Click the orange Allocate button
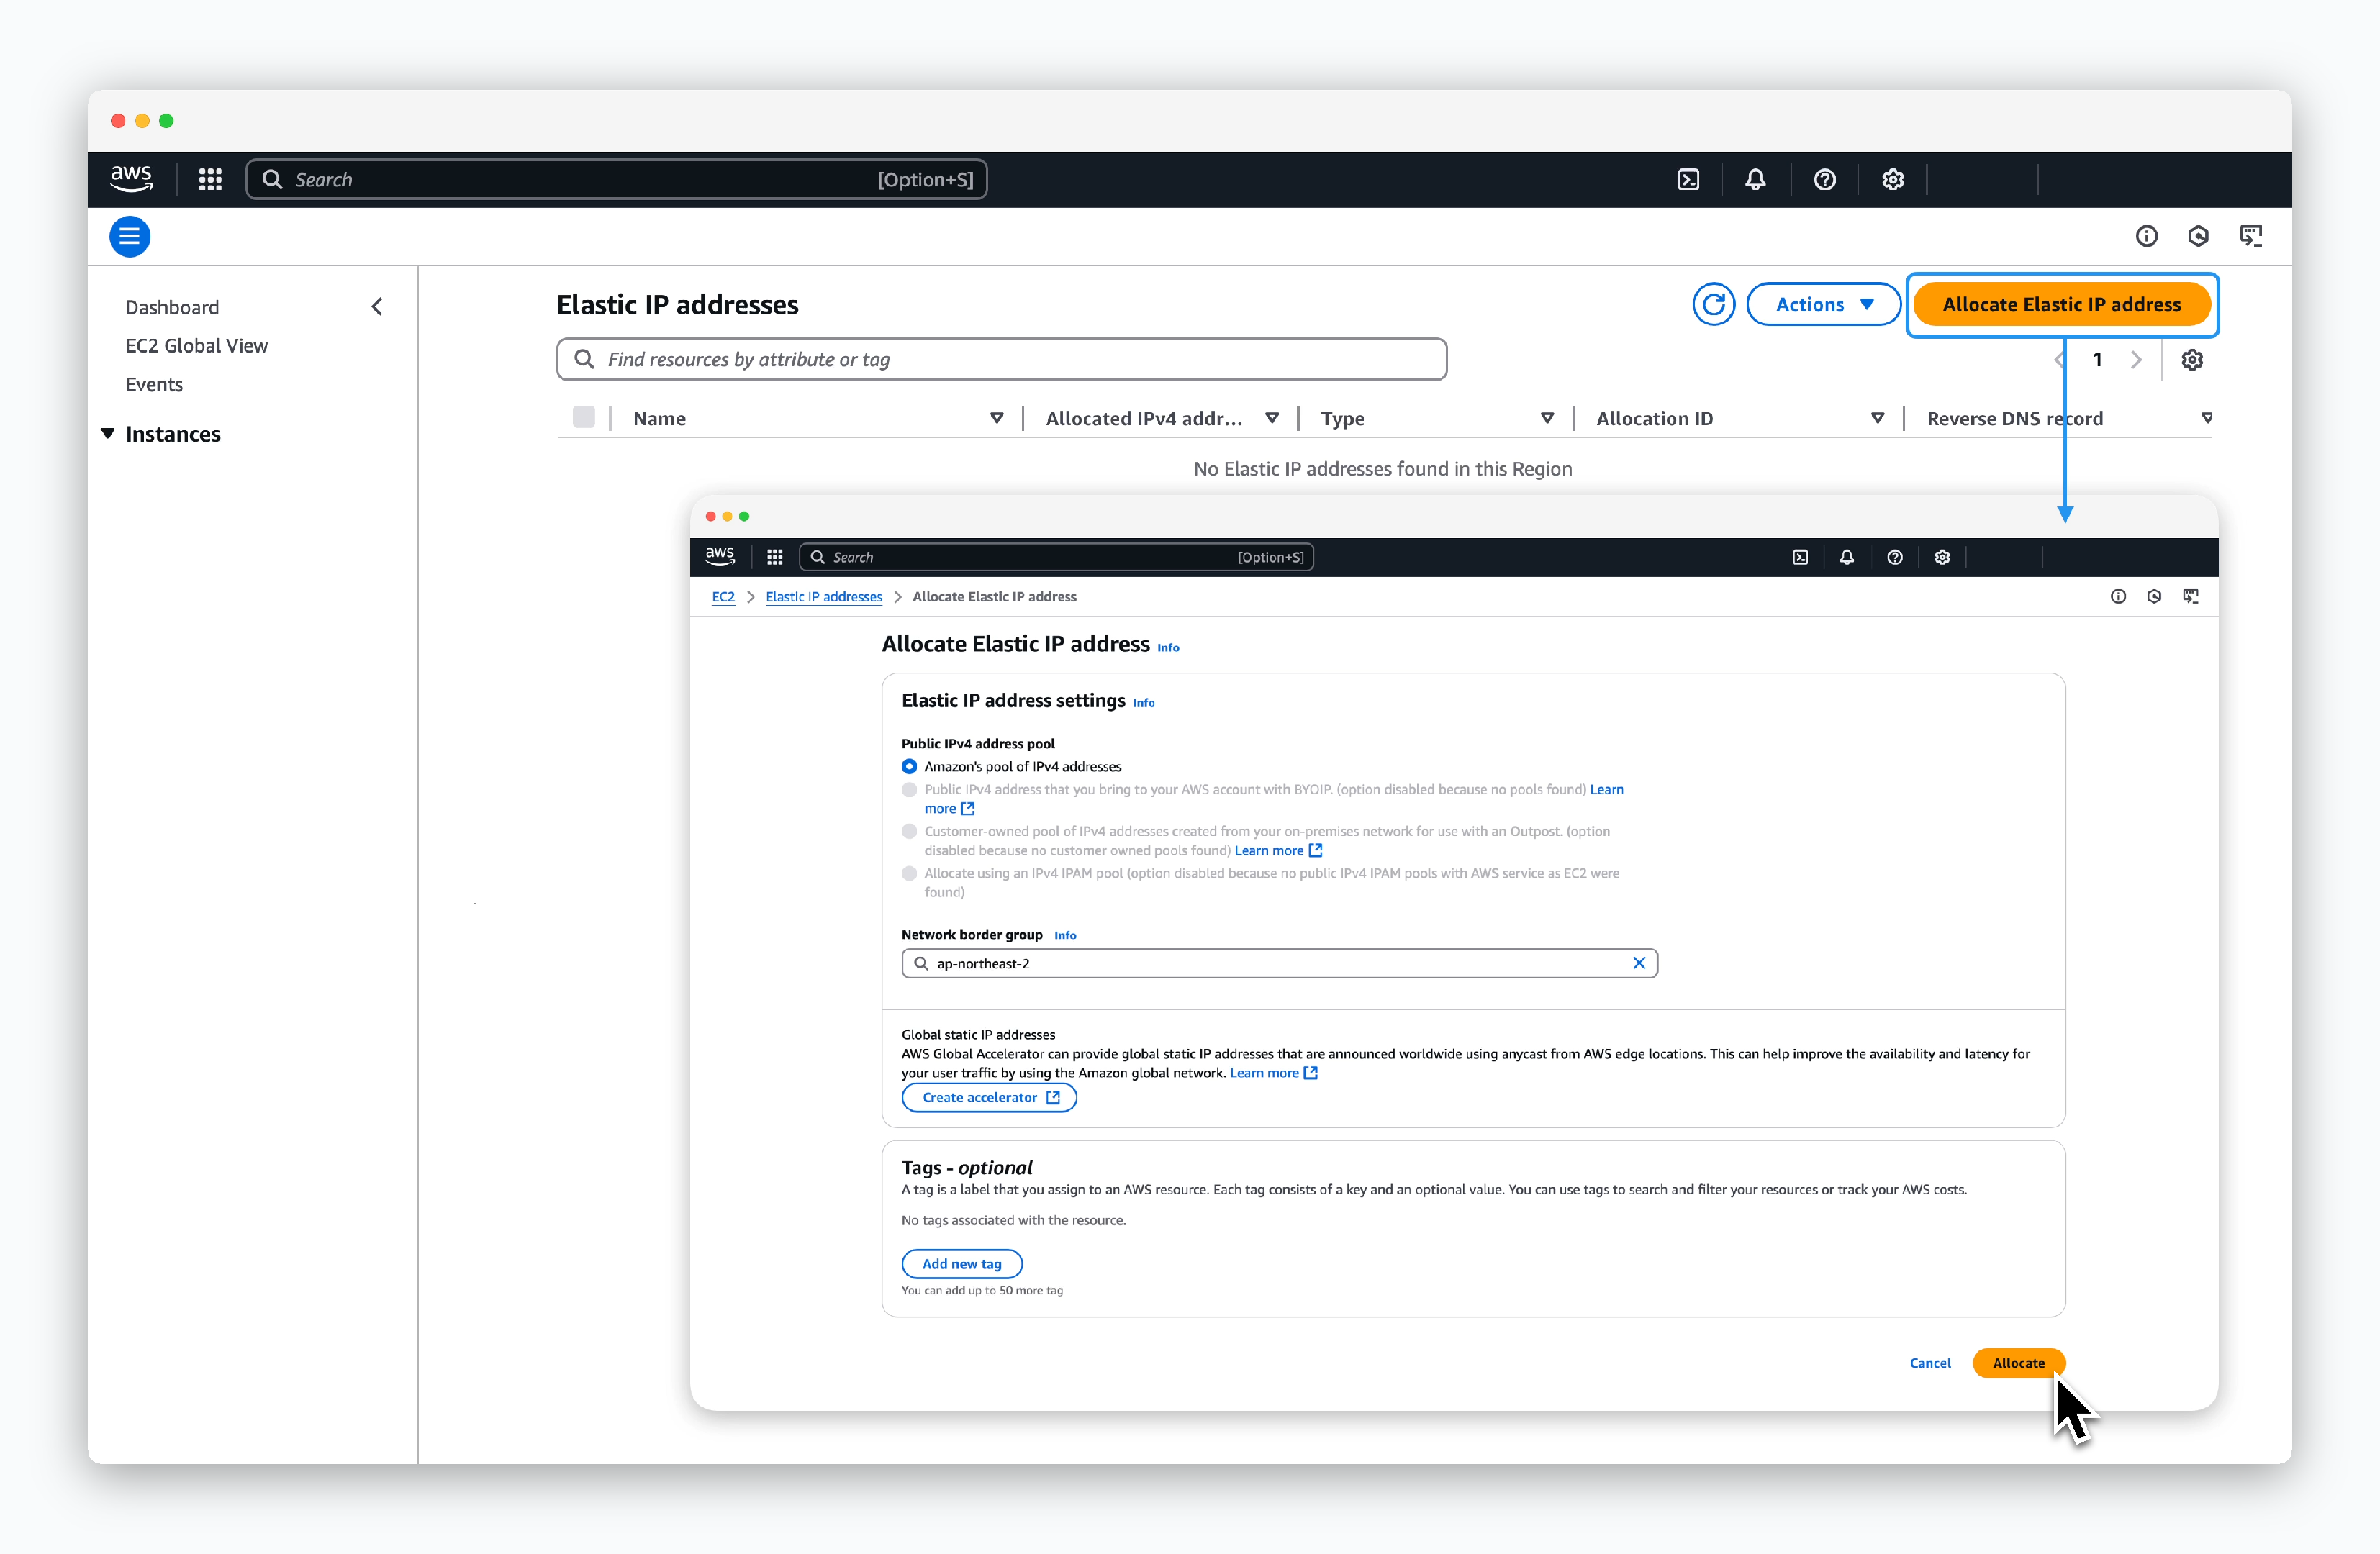This screenshot has height=1554, width=2380. pyautogui.click(x=2019, y=1363)
